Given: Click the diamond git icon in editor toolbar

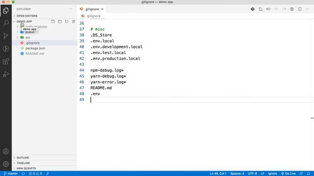Looking at the screenshot, I should [x=253, y=9].
